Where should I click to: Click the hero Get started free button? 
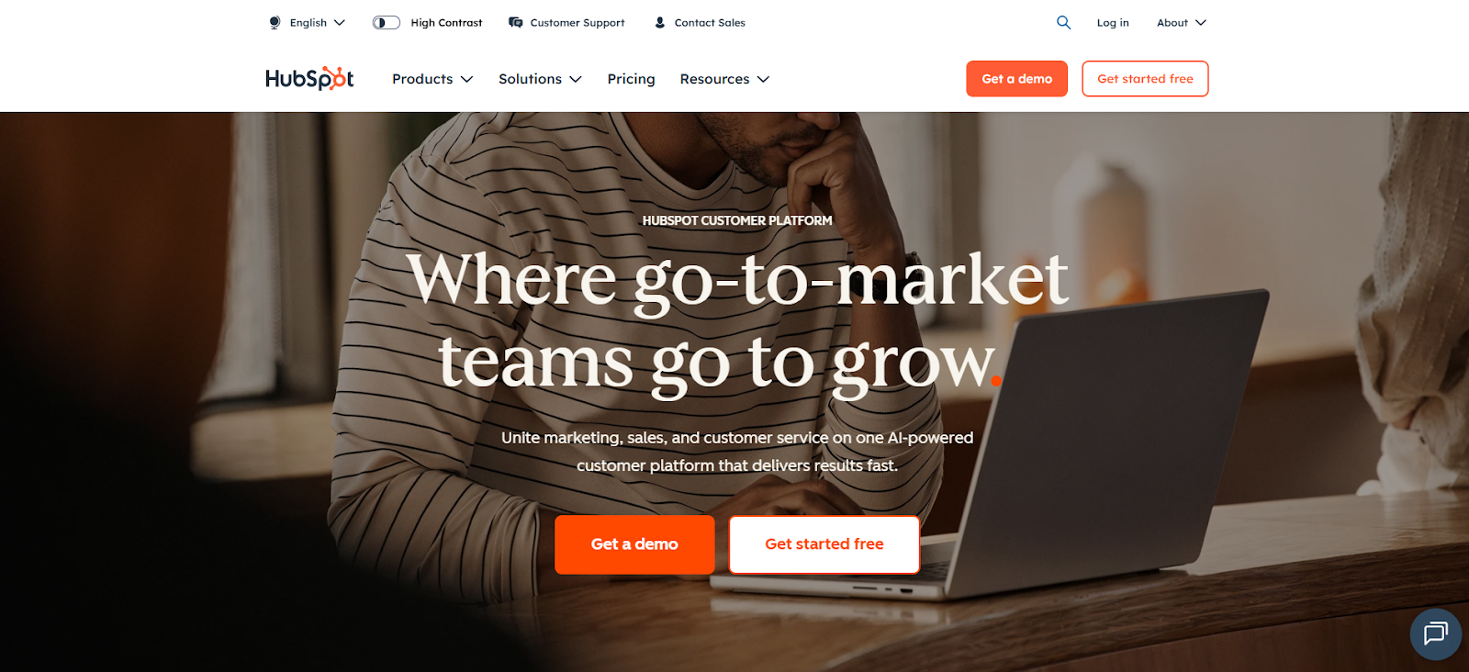(824, 544)
